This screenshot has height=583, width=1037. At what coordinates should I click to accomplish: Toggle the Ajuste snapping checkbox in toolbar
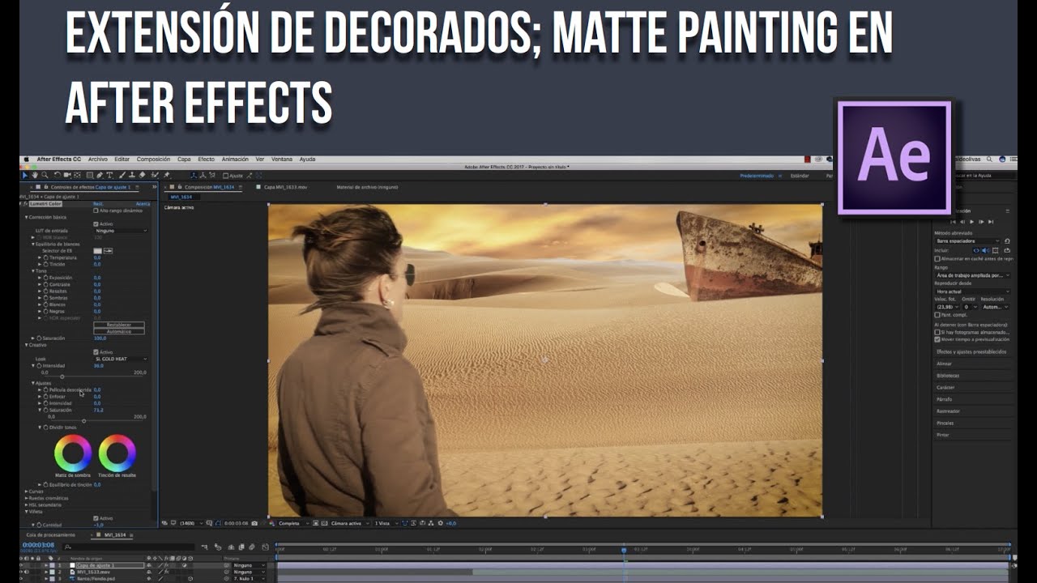225,175
